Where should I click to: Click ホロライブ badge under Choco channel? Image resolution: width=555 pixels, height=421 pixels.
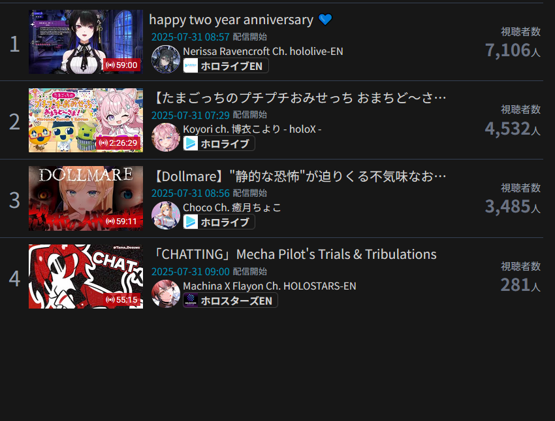(219, 222)
